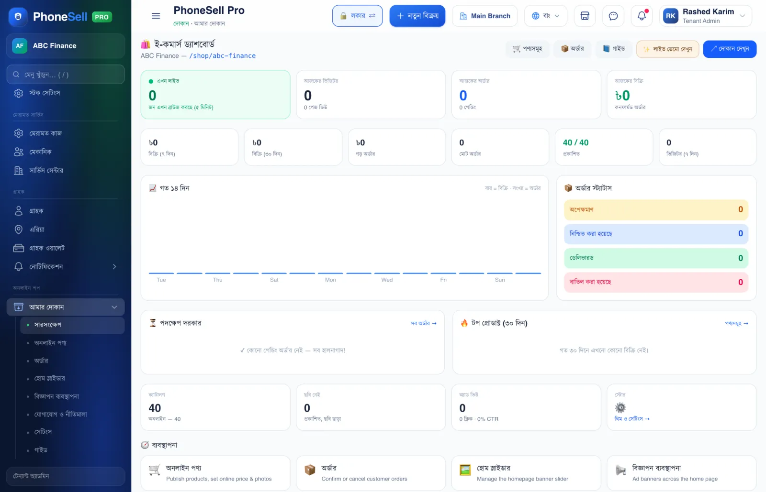Click the দোকান দেখুন button
Screen dimensions: 766x492
[x=730, y=49]
